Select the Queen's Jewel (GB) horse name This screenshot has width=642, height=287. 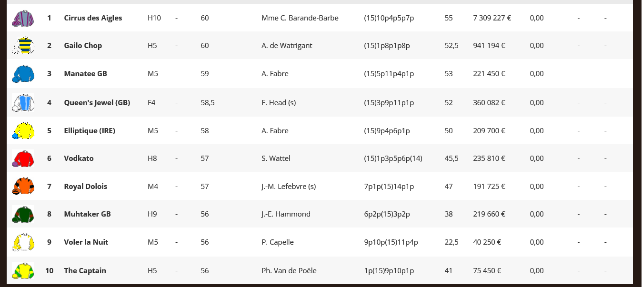[x=97, y=102]
